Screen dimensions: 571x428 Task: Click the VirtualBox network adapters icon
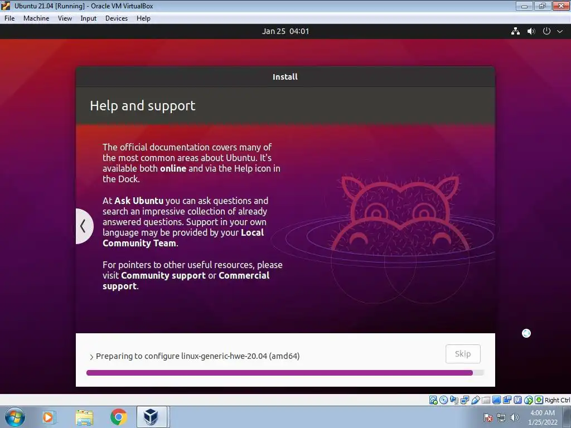coord(464,400)
